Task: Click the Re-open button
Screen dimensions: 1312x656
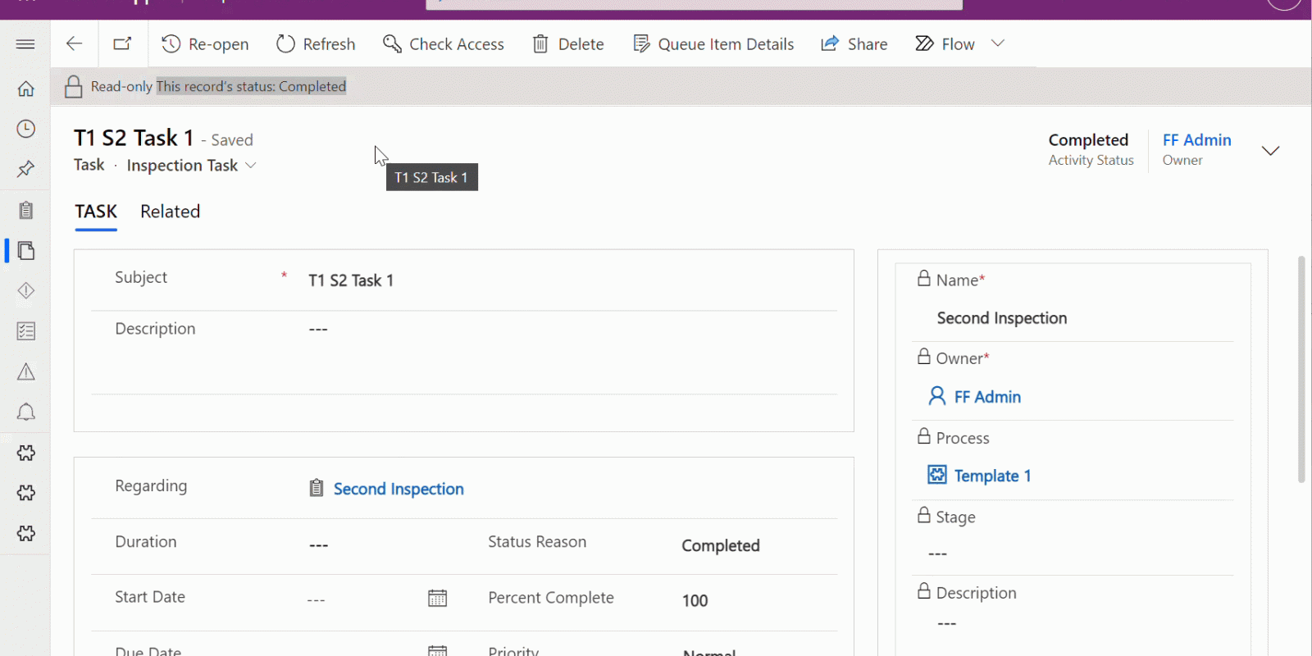Action: click(x=205, y=44)
